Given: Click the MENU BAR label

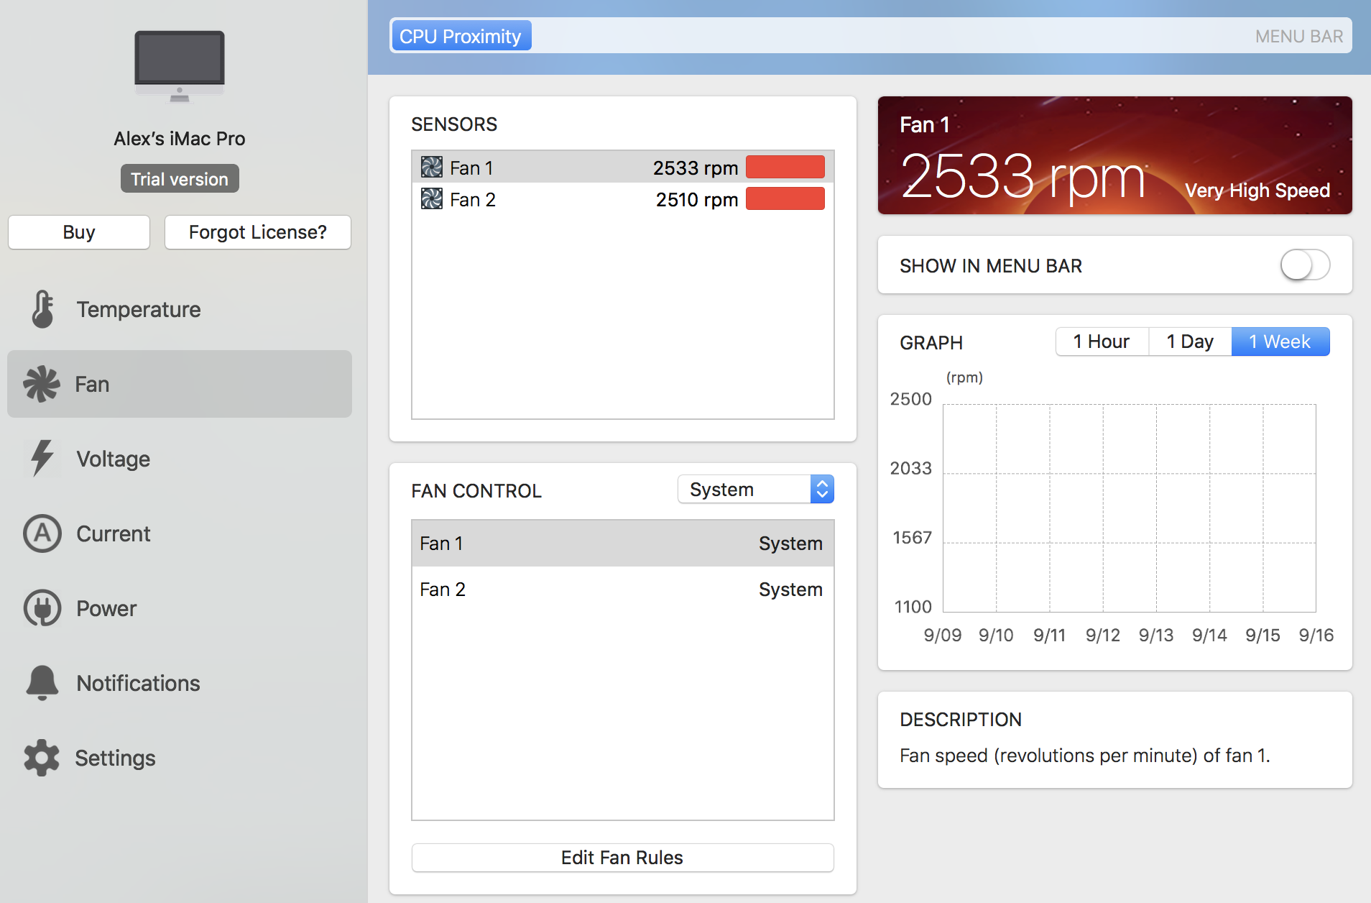Looking at the screenshot, I should (x=1298, y=36).
